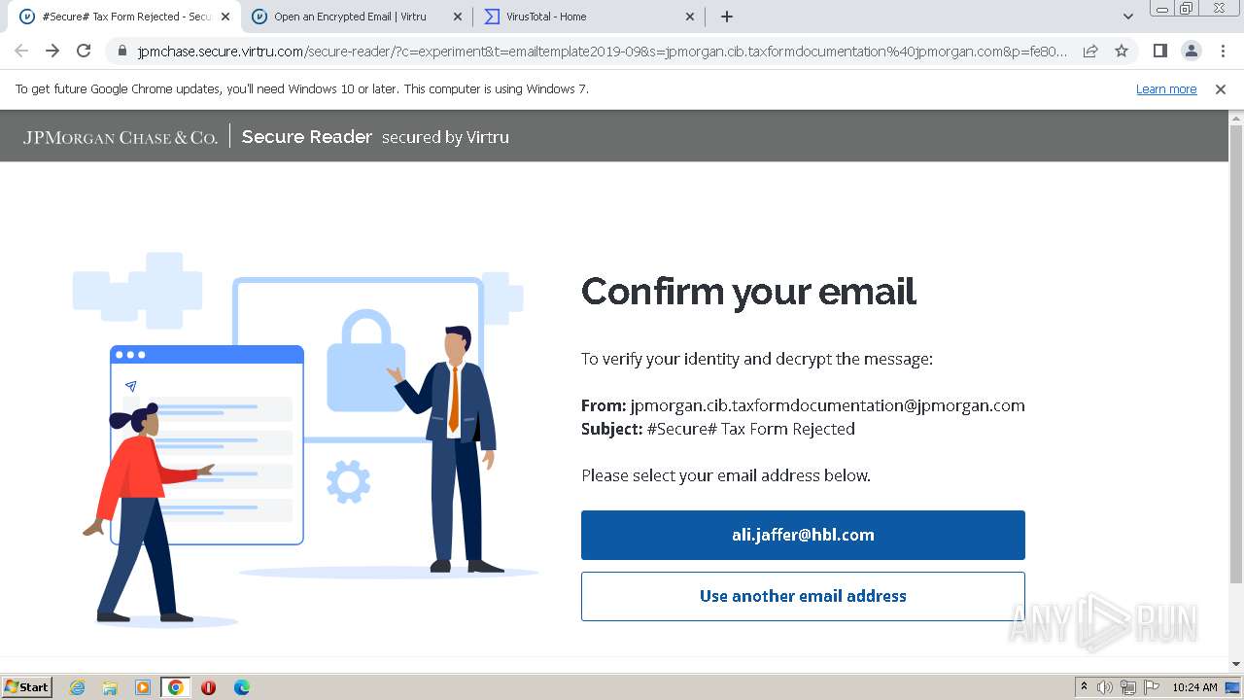Viewport: 1244px width, 700px height.
Task: Click the page scrollbar down arrow
Action: (x=1236, y=664)
